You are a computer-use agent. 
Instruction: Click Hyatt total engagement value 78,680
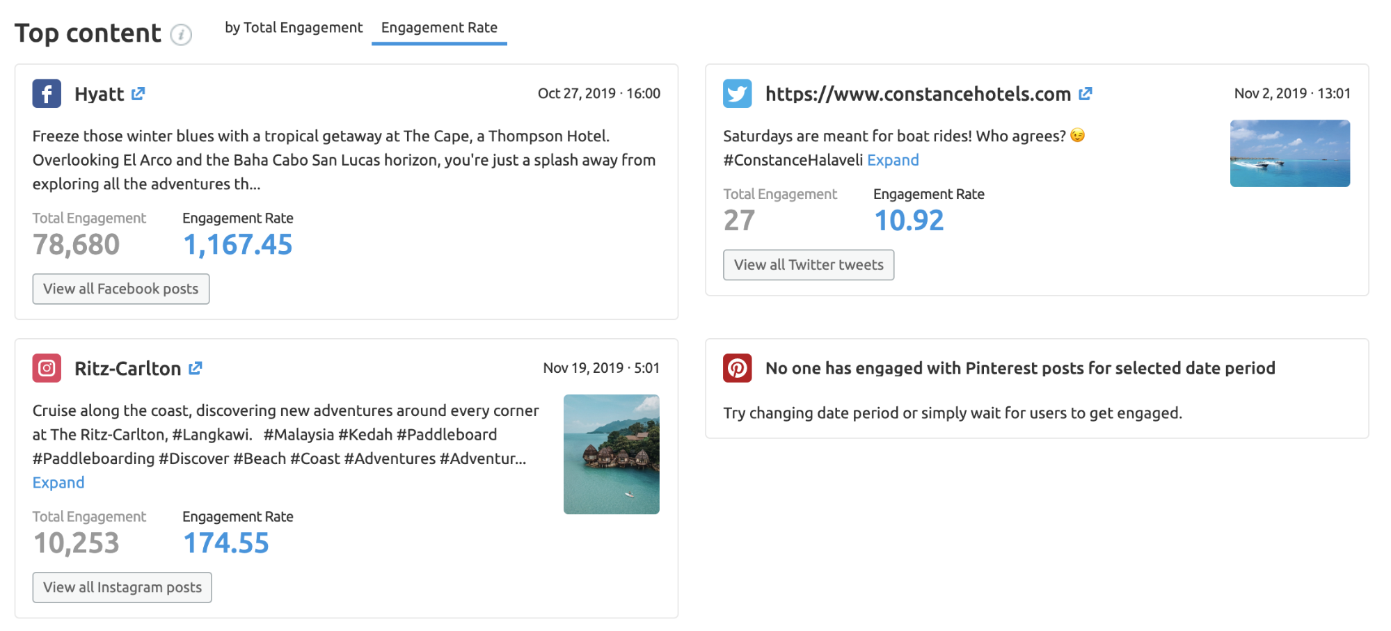(x=76, y=245)
